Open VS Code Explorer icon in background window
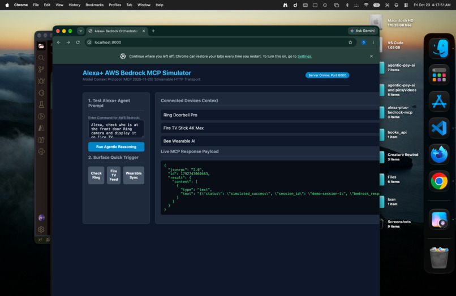The image size is (456, 296). 41,46
